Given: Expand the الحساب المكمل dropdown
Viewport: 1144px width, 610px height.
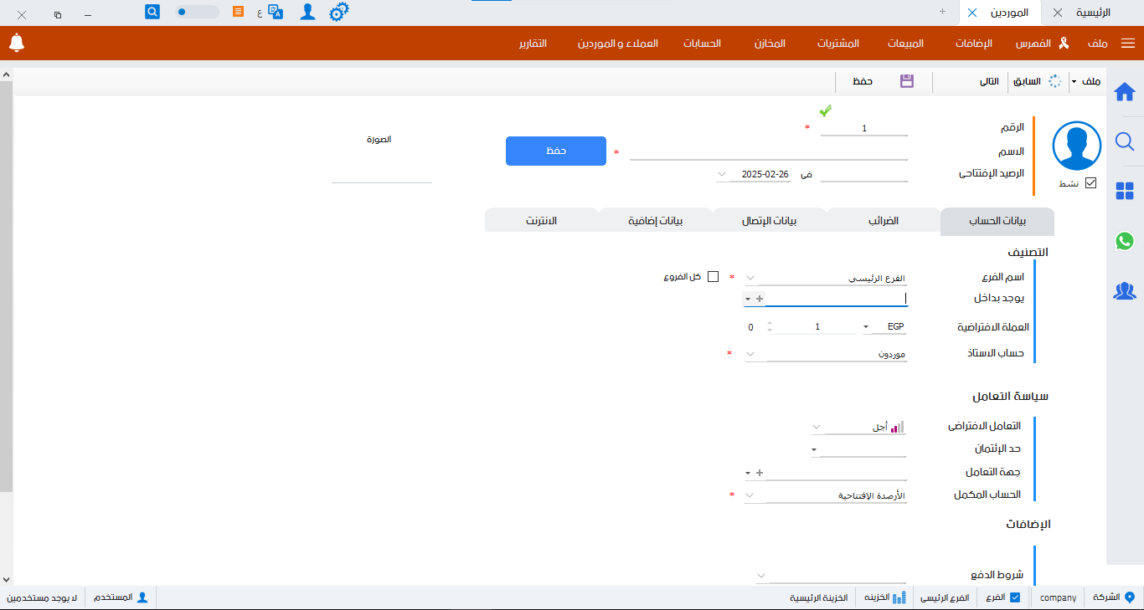Looking at the screenshot, I should click(x=750, y=495).
